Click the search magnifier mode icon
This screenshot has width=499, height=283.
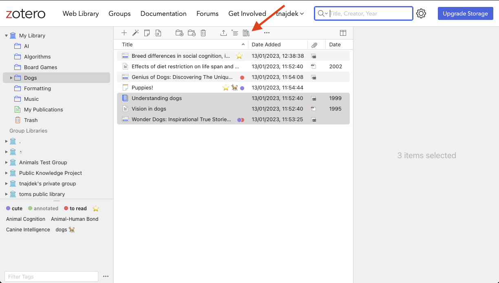(323, 13)
